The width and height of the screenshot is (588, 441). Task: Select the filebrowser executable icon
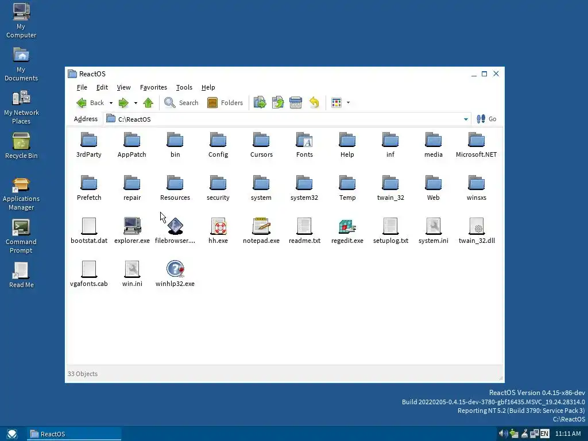pyautogui.click(x=175, y=226)
